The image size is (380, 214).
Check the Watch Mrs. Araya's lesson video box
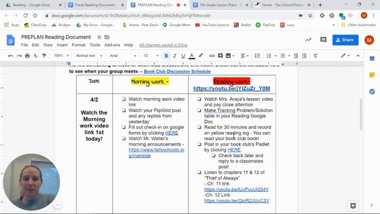click(x=199, y=99)
